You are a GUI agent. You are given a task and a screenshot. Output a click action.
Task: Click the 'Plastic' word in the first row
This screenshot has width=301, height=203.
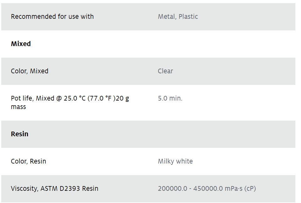188,17
